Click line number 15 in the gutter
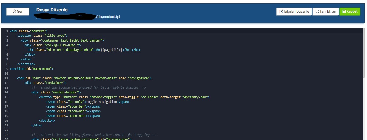 click(x=6, y=97)
